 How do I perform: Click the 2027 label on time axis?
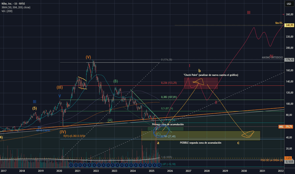pos(188,171)
